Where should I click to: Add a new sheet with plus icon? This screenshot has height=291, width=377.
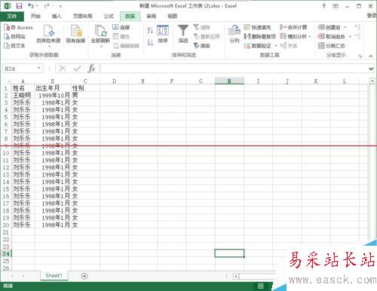(84, 276)
